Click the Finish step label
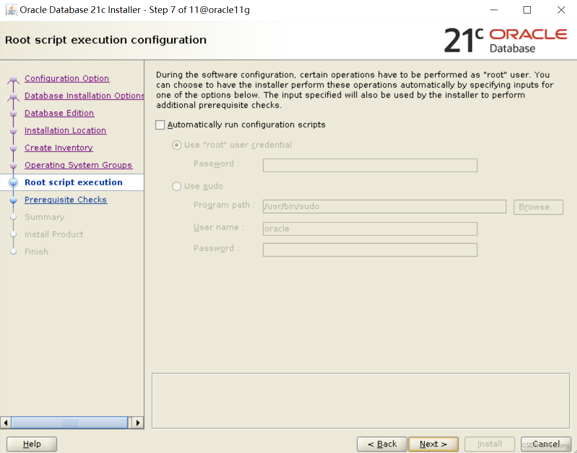This screenshot has height=453, width=577. (x=37, y=251)
